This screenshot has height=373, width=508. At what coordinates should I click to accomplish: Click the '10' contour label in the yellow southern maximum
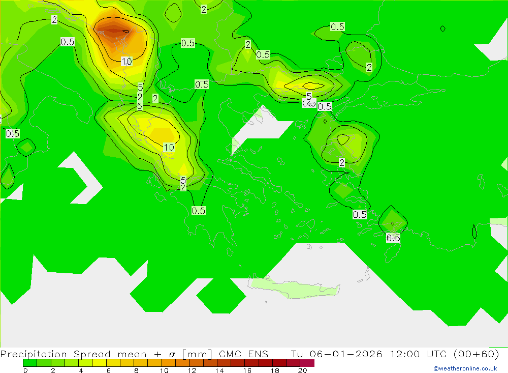click(x=169, y=148)
